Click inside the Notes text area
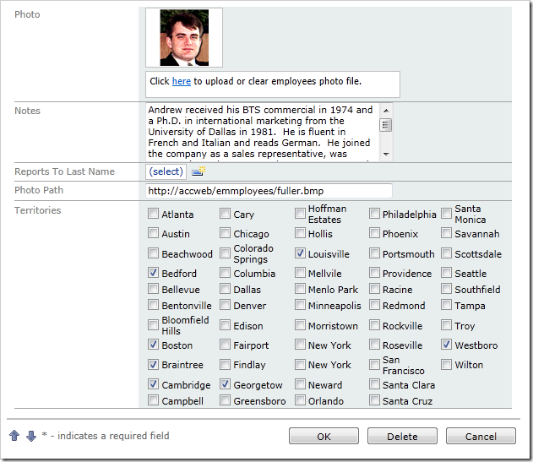 [x=263, y=132]
